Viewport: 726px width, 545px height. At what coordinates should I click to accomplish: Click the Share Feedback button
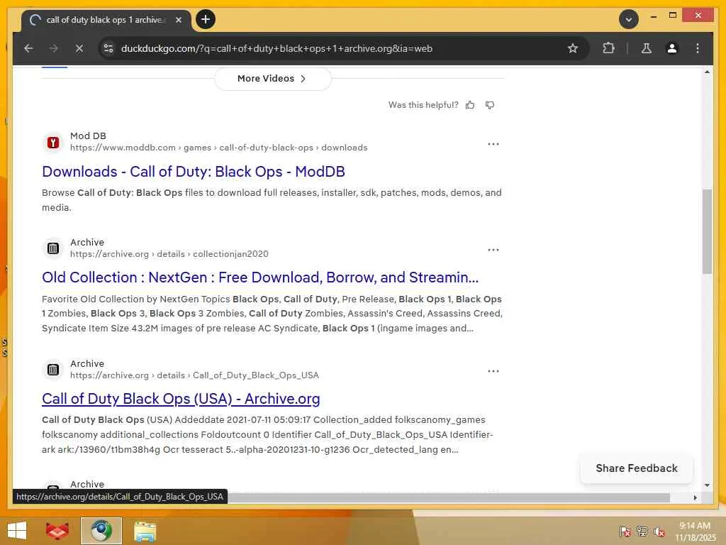point(637,468)
